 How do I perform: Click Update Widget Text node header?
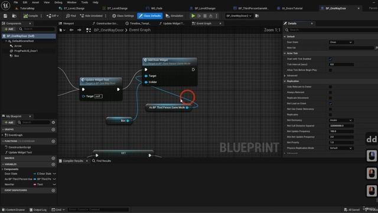[101, 81]
